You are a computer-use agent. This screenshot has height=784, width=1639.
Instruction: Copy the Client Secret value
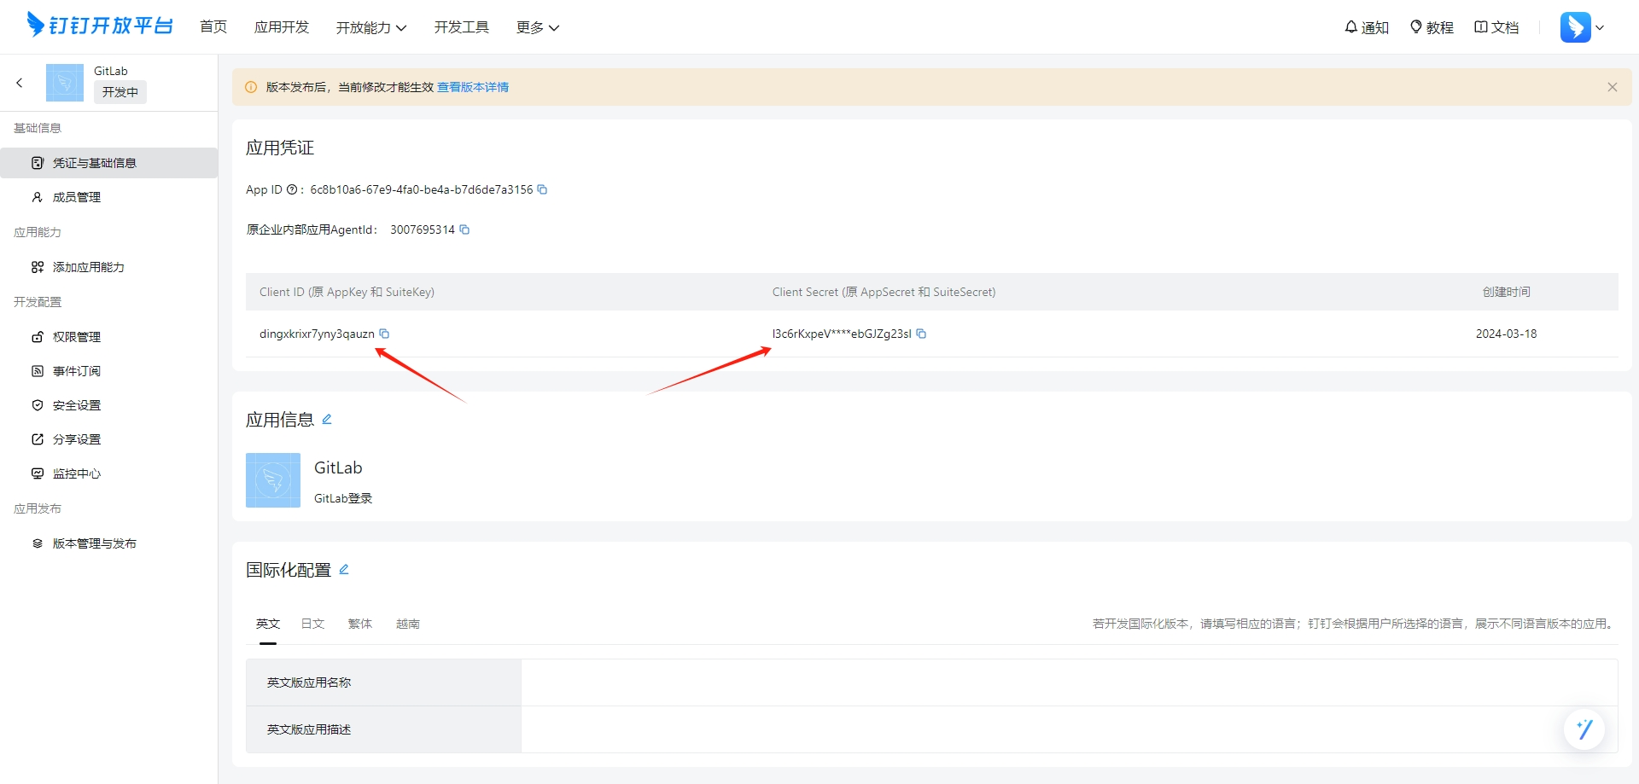pos(921,334)
